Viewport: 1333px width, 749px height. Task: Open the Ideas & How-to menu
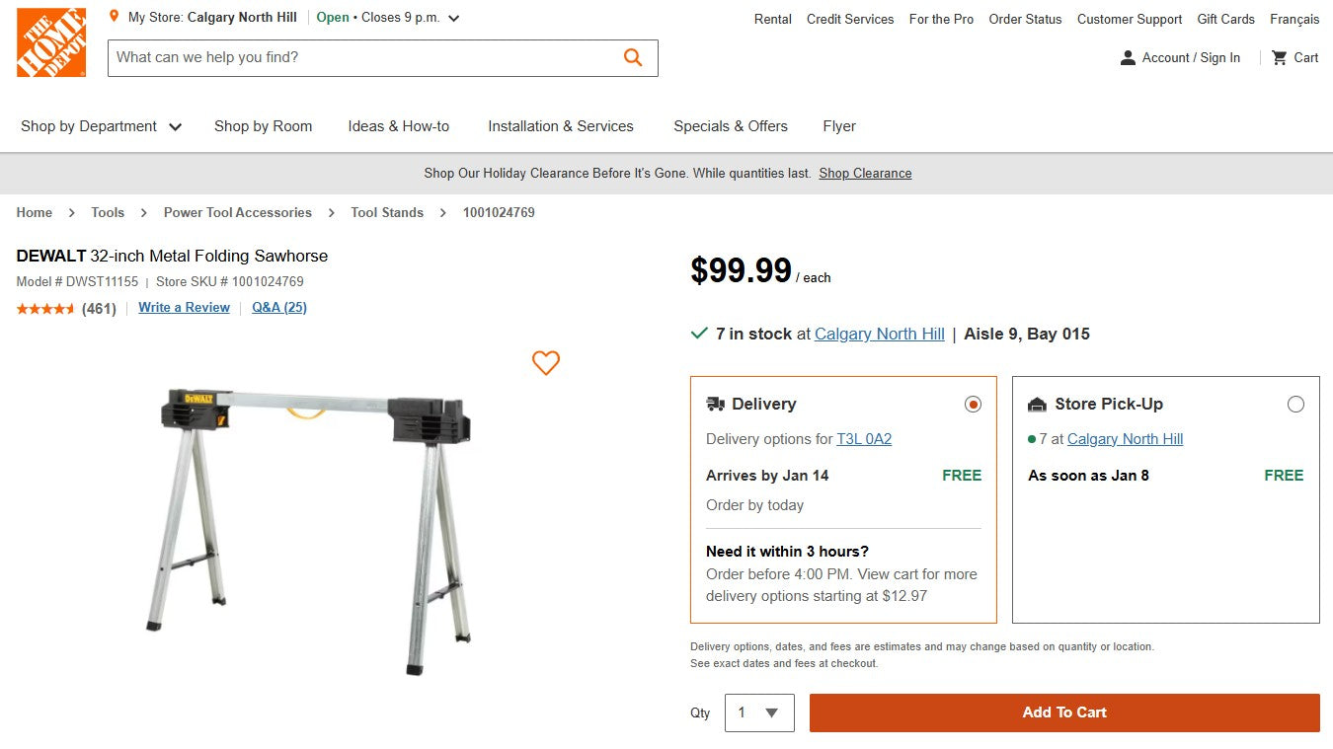point(399,126)
